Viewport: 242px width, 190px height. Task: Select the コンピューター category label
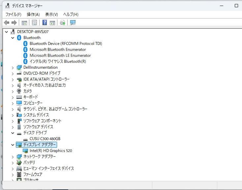pyautogui.click(x=33, y=103)
